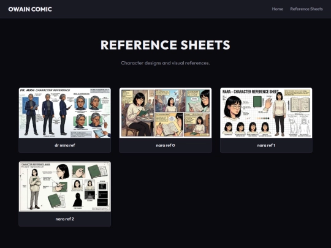Click the 'dr mira ref' caption
Viewport: 331px width, 248px height.
tap(64, 145)
